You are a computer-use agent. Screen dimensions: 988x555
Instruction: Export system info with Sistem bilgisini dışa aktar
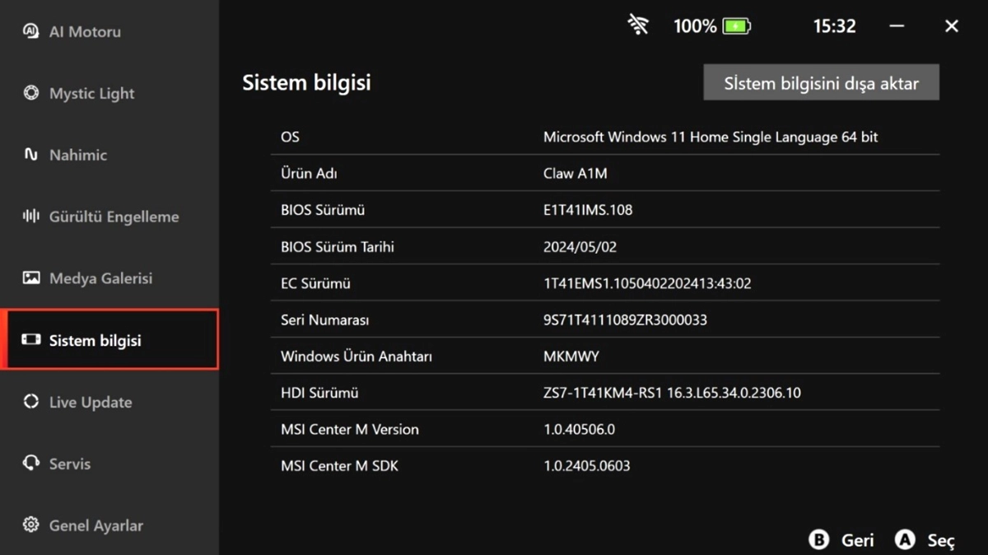click(821, 82)
